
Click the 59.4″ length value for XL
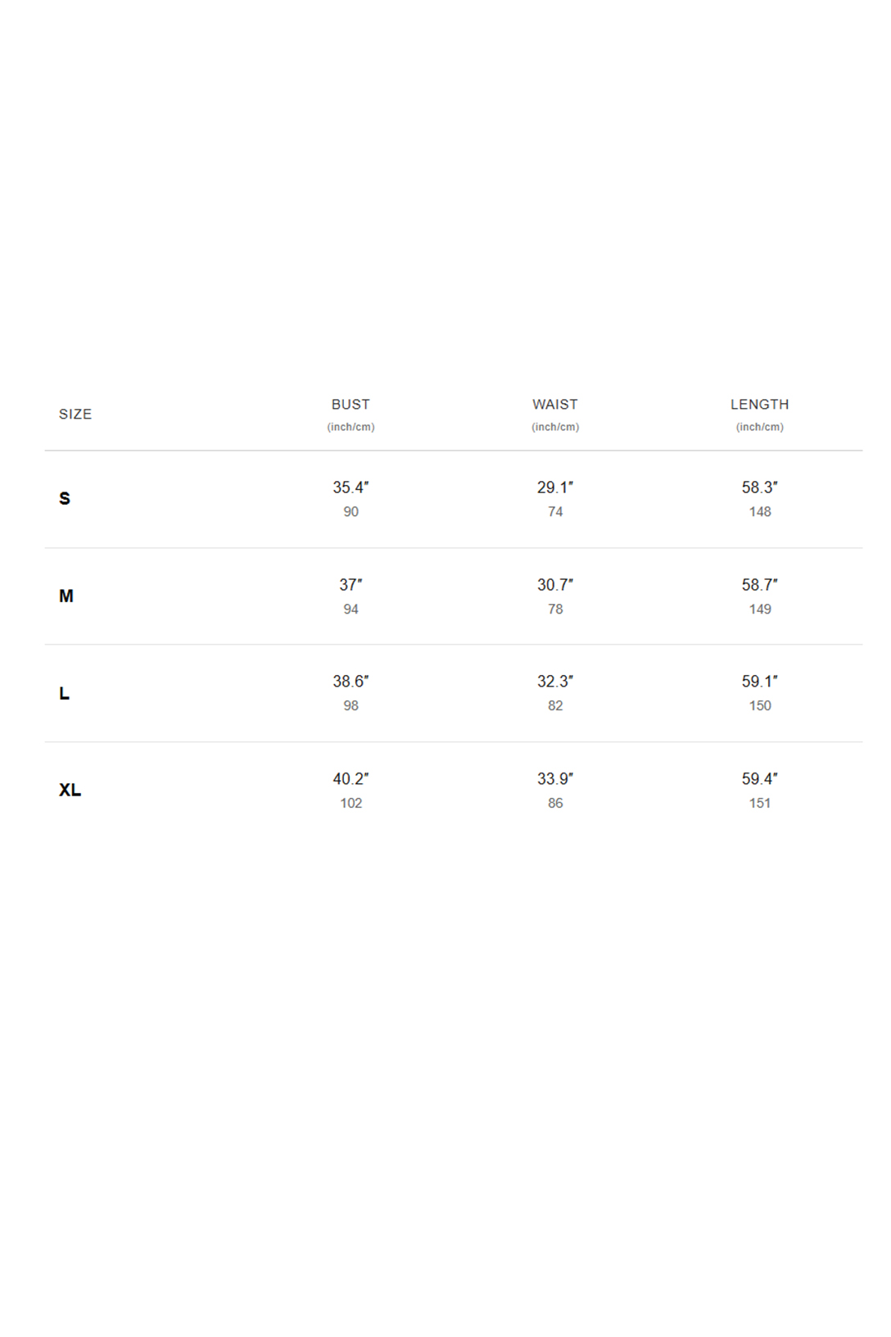[760, 779]
